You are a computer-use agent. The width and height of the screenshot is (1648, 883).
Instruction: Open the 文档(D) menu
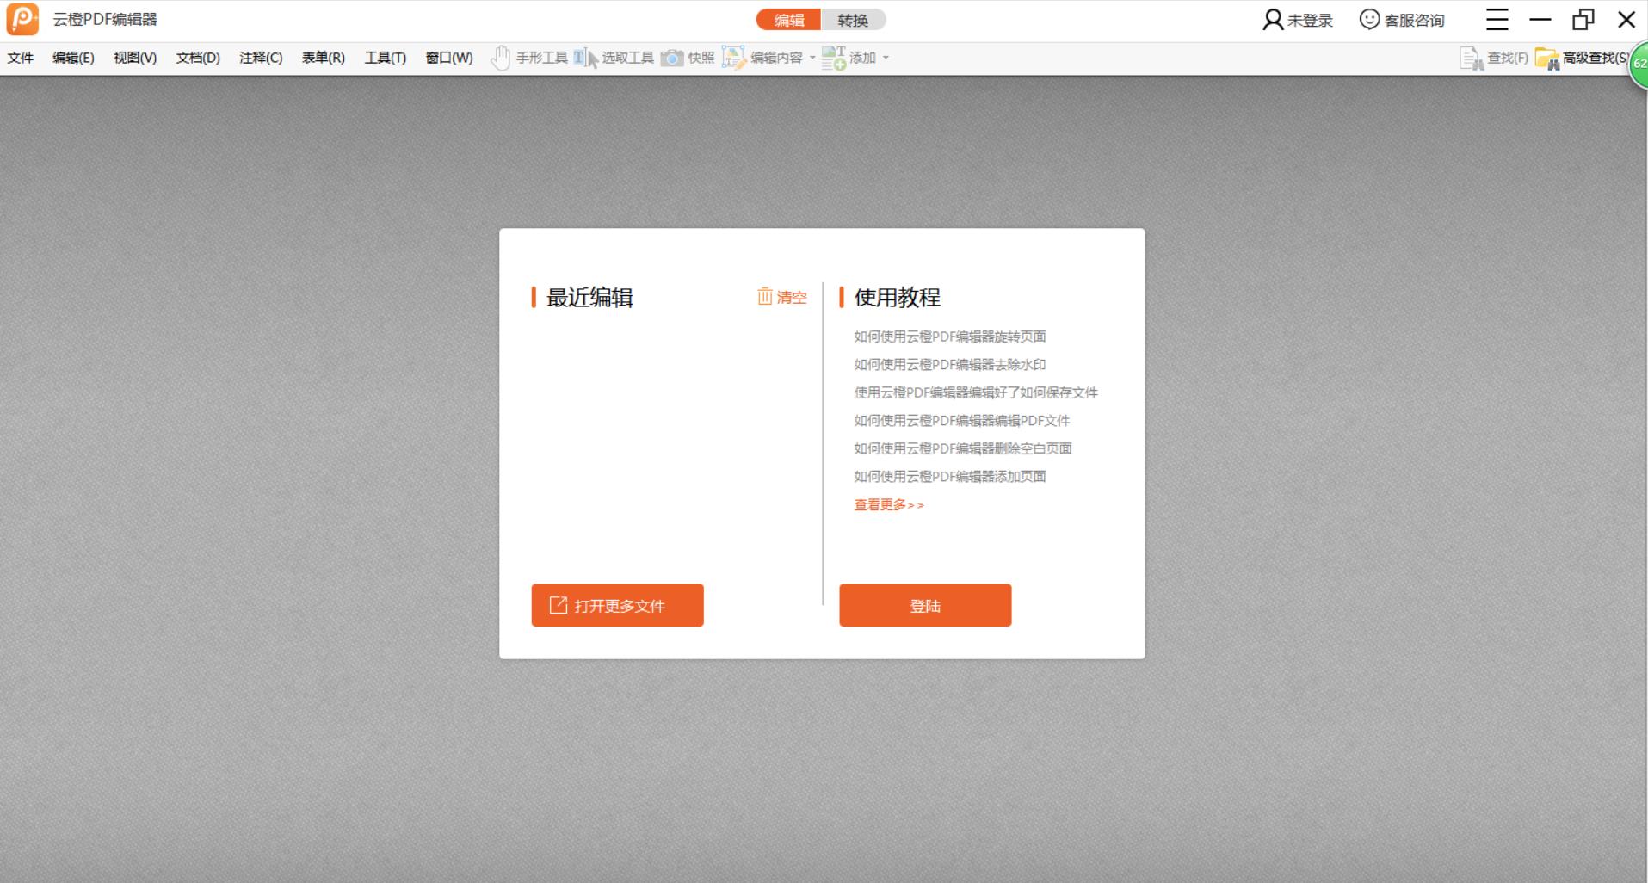point(198,58)
